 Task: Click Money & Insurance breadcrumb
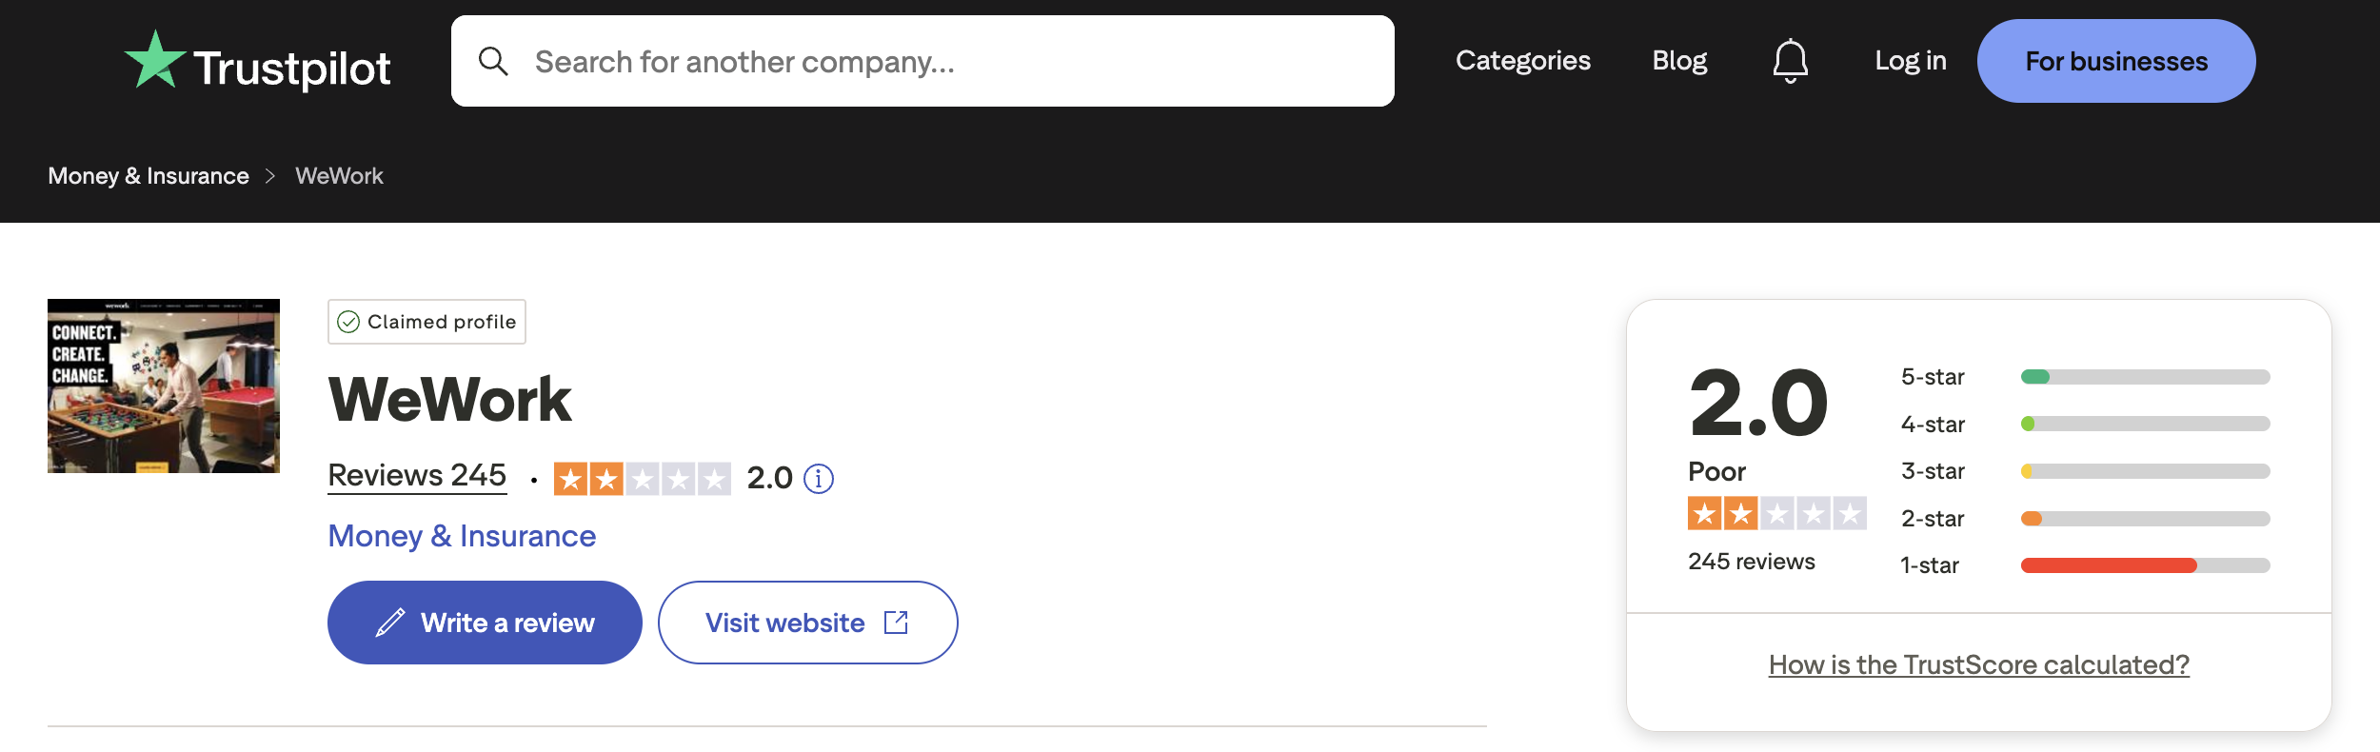click(149, 176)
